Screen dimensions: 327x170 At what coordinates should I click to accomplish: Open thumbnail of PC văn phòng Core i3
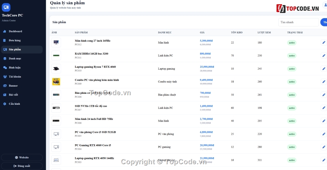coord(56,134)
